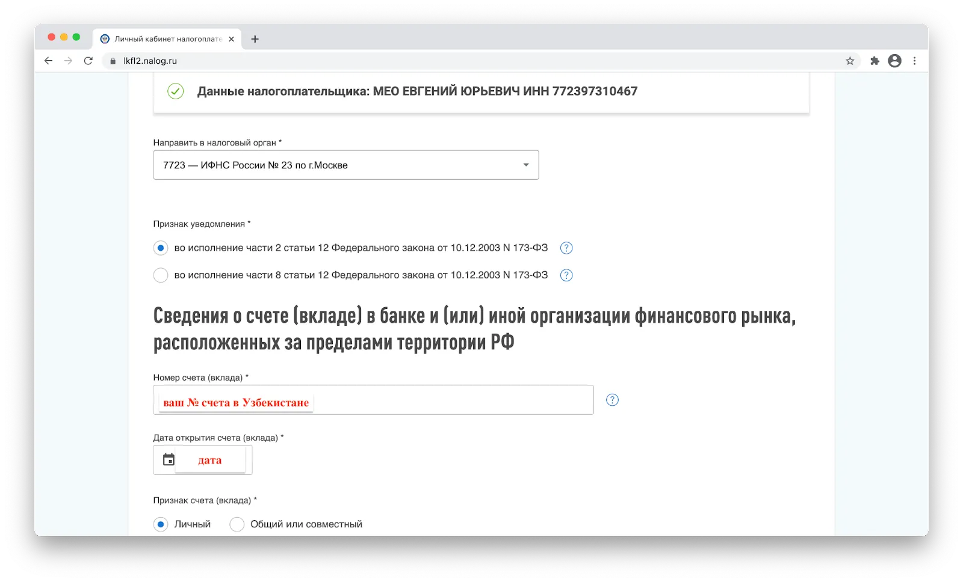
Task: Open the Chrome profile avatar icon
Action: click(x=894, y=61)
